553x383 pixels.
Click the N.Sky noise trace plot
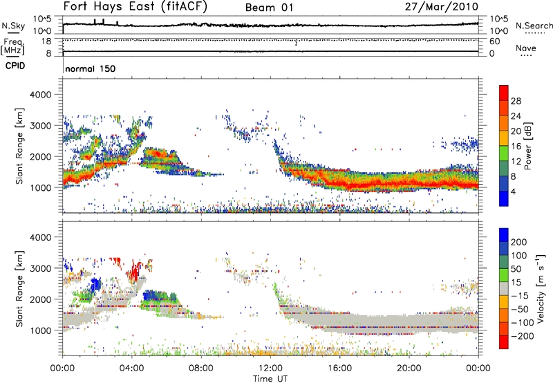270,25
